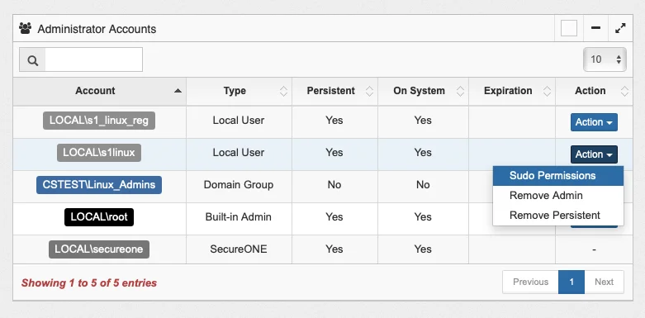Sort by On System column arrows

(460, 91)
